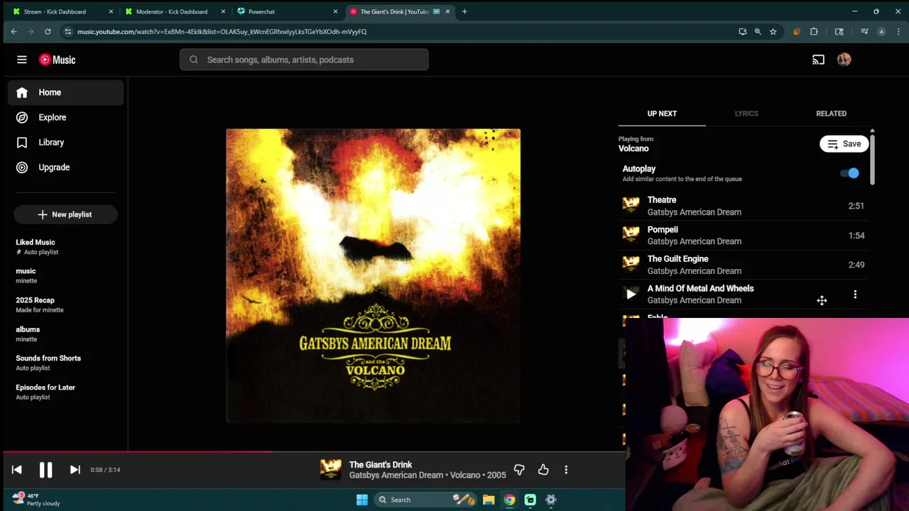Open the Chrome profile A button
Screen dimensions: 909x511
pos(881,31)
